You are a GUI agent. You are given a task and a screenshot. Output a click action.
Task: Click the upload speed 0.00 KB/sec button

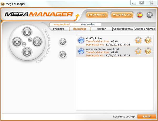click(121, 15)
